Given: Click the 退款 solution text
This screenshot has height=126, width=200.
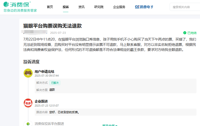Looking at the screenshot, I should click(52, 90).
